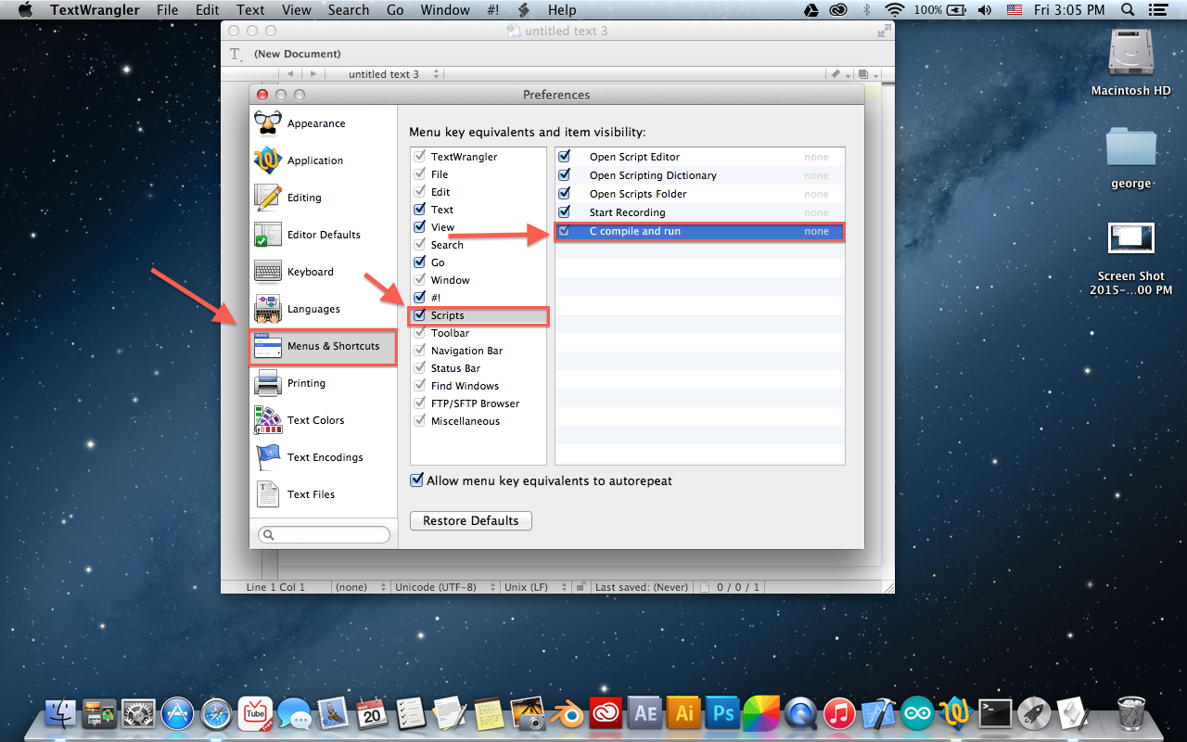Toggle the Go menu checkbox
The width and height of the screenshot is (1187, 742).
click(420, 262)
